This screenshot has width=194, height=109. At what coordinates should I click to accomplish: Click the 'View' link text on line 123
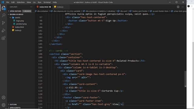[x=115, y=104]
